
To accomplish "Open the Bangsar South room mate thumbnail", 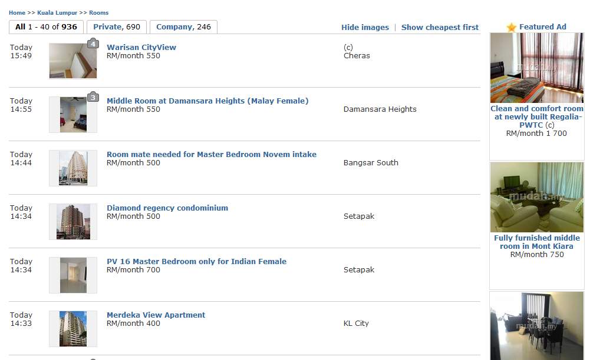I will pyautogui.click(x=73, y=168).
